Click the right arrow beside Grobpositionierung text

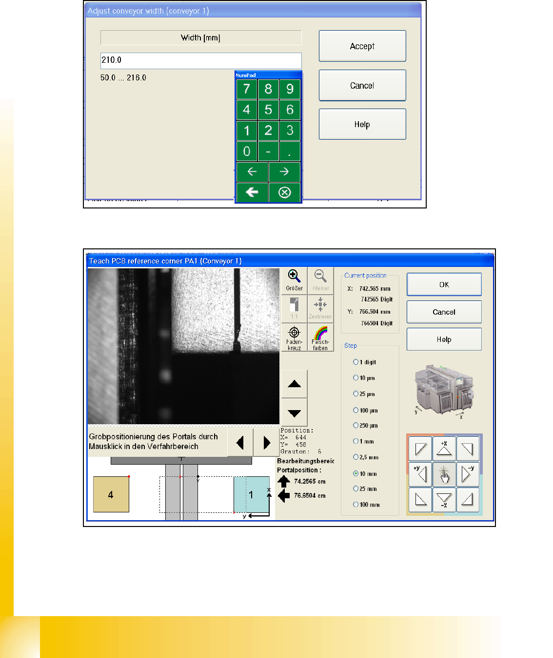[x=266, y=443]
